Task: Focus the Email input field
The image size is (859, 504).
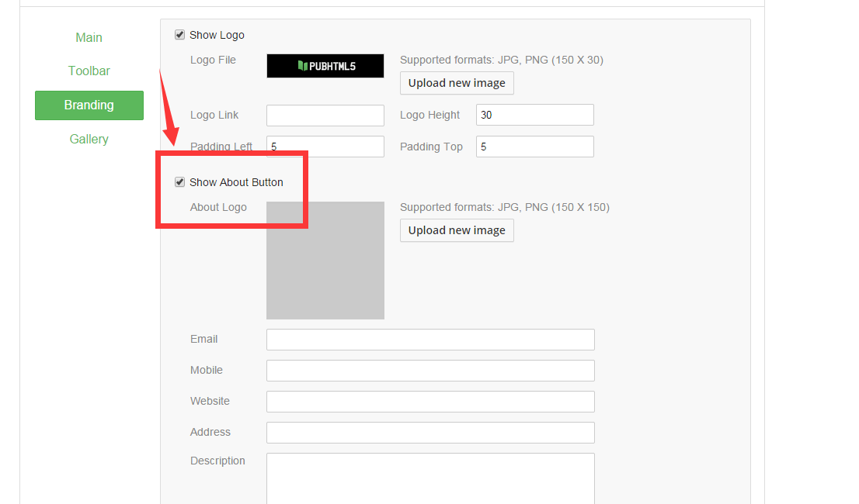Action: tap(430, 340)
